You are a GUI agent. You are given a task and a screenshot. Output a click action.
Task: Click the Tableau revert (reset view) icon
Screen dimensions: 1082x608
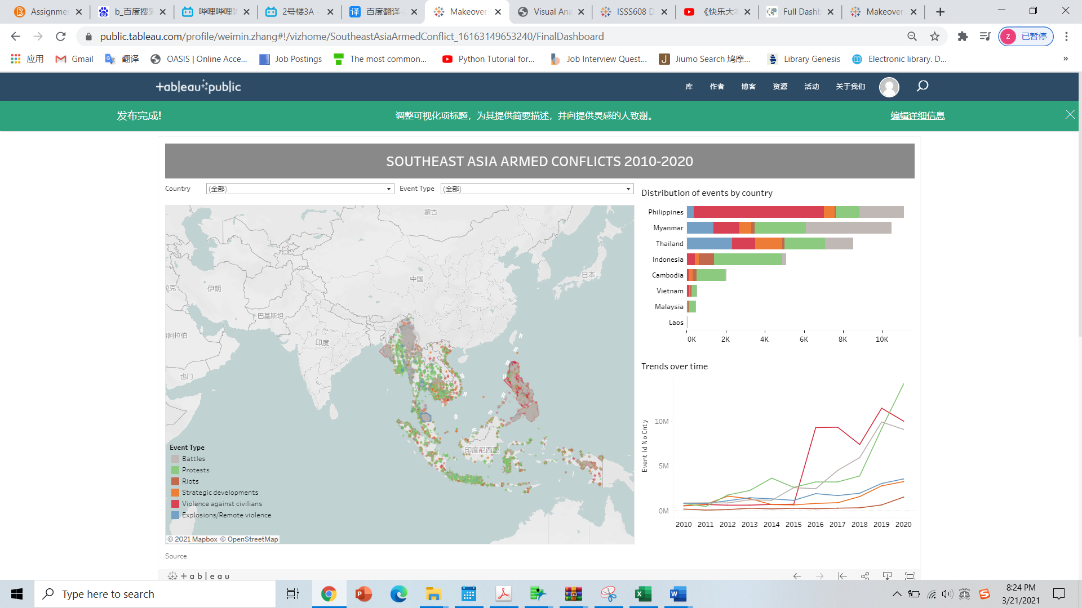click(x=842, y=576)
